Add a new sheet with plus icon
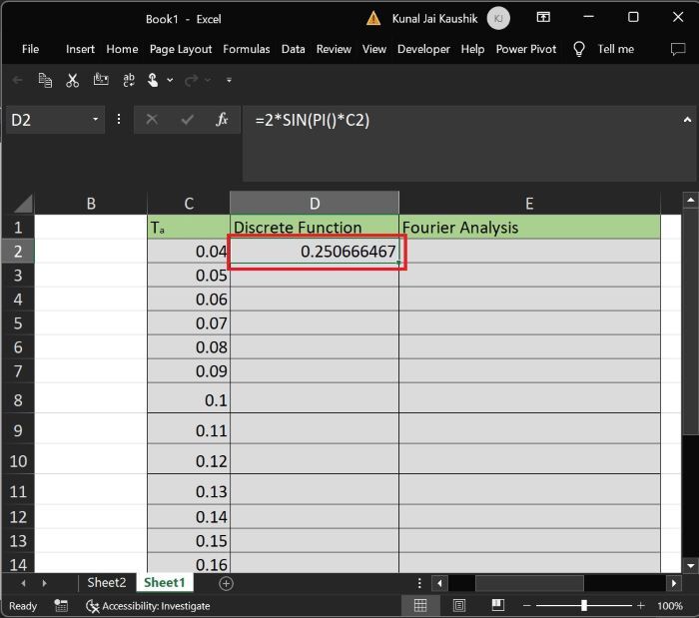Viewport: 699px width, 618px height. 226,582
